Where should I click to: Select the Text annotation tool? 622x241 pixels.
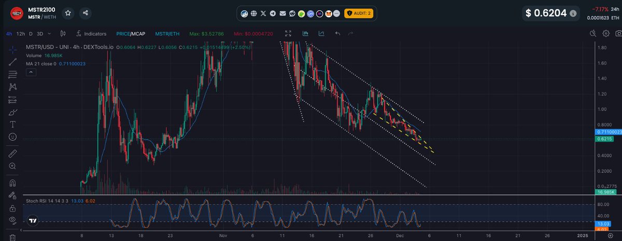click(x=13, y=124)
